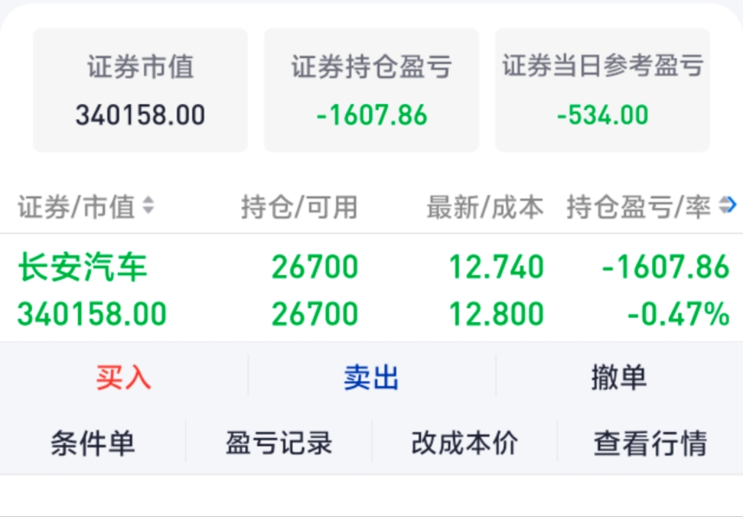The height and width of the screenshot is (517, 743).
Task: Tap the 证券/市值 column header text
Action: click(77, 206)
